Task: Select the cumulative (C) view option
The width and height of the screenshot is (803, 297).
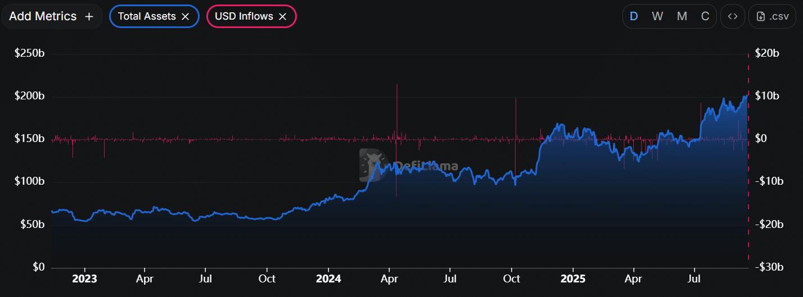Action: [705, 16]
